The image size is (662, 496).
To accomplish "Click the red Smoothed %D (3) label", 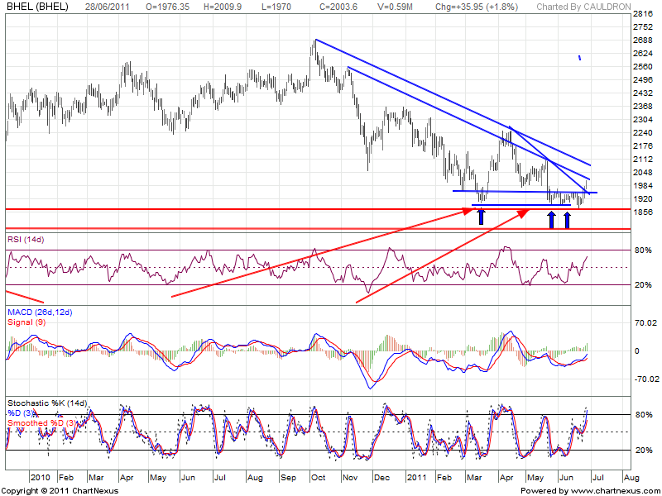I will pyautogui.click(x=43, y=422).
